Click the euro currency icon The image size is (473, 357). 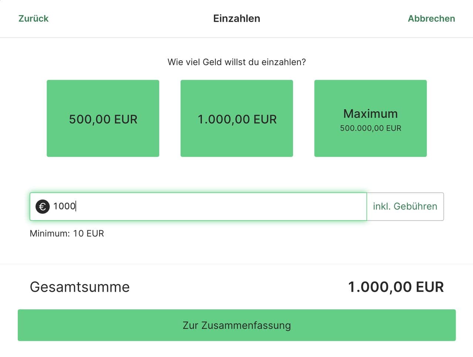point(42,206)
